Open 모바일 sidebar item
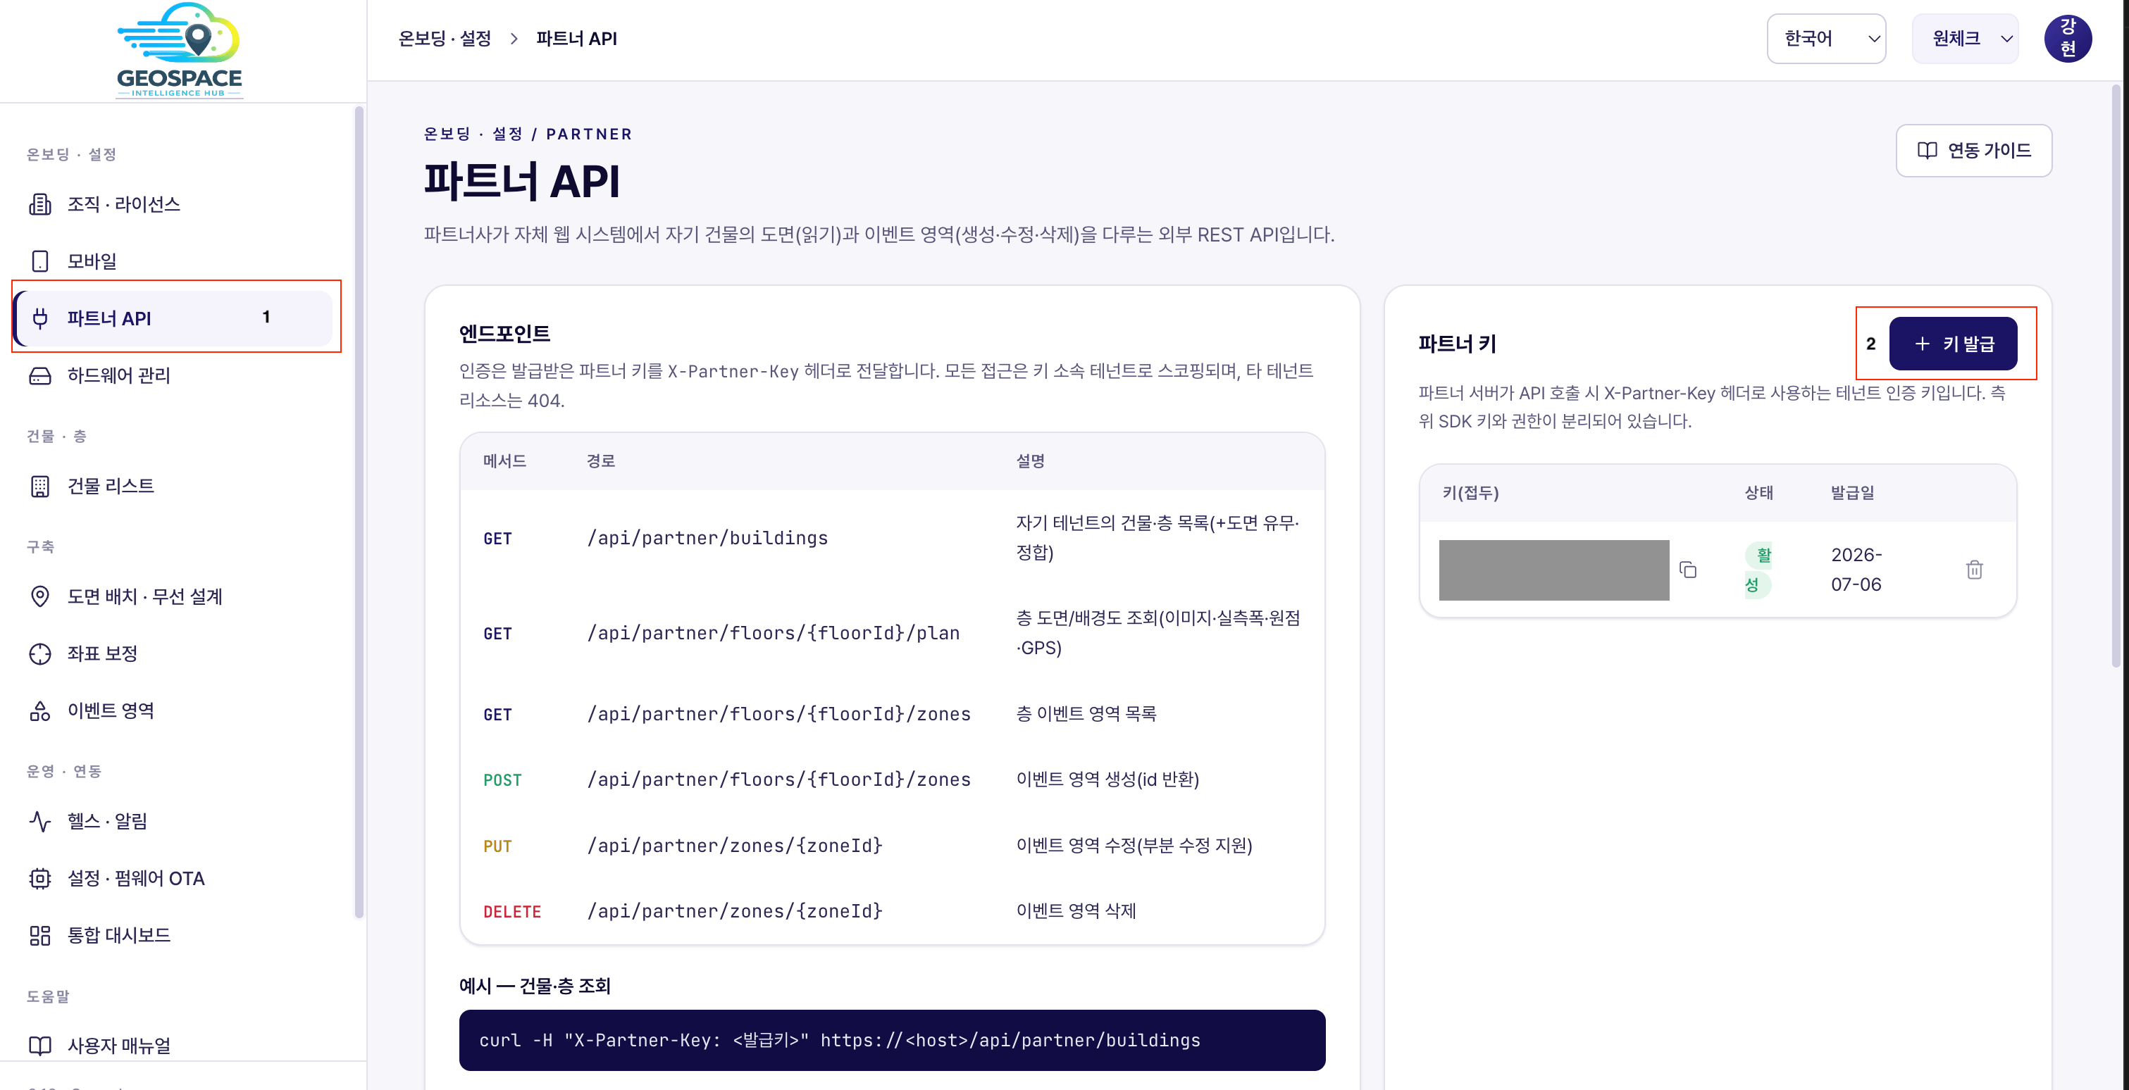Image resolution: width=2129 pixels, height=1090 pixels. (x=173, y=261)
